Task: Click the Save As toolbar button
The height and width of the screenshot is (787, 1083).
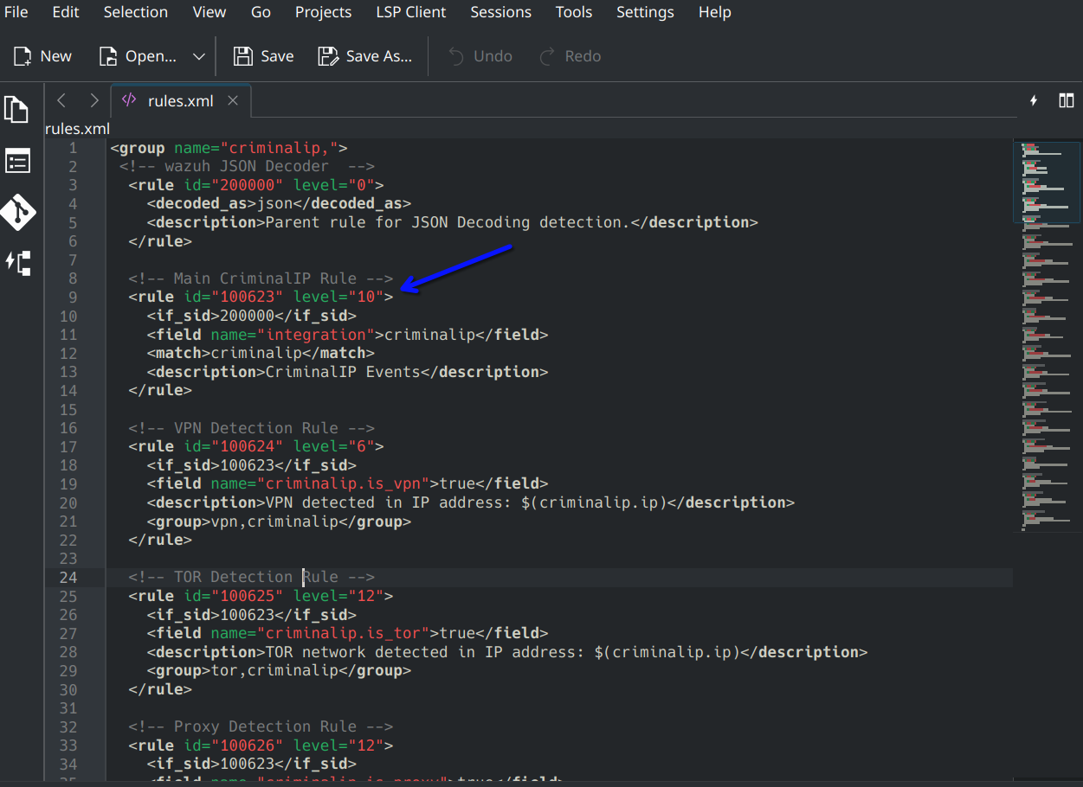Action: [364, 56]
